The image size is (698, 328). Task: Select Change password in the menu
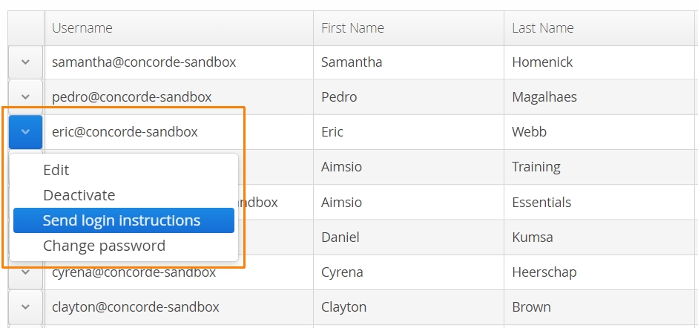(124, 246)
